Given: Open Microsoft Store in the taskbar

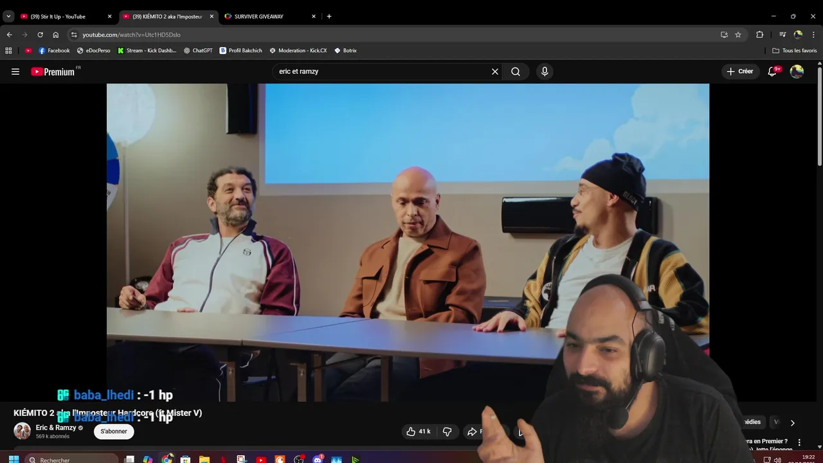Looking at the screenshot, I should pos(185,459).
